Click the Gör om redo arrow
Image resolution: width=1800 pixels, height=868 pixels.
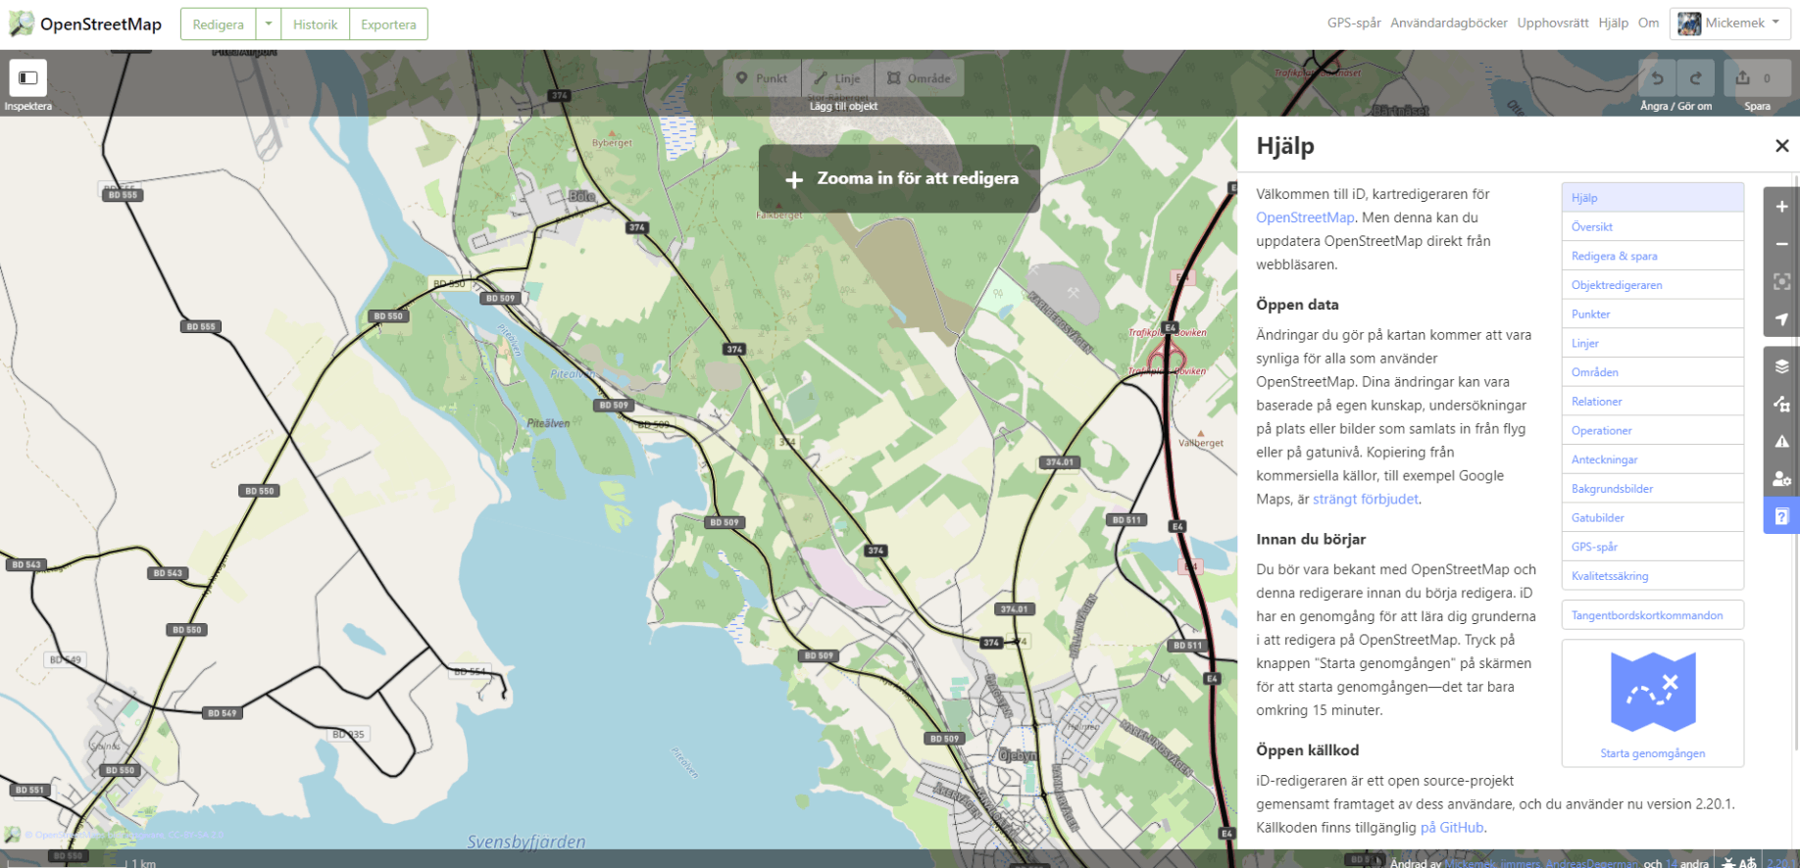[1695, 78]
